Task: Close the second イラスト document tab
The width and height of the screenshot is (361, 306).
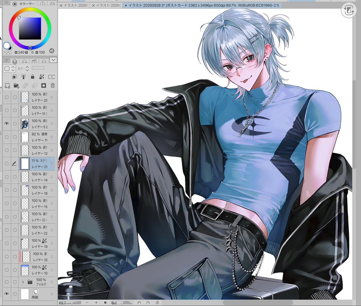Action: tap(94, 5)
